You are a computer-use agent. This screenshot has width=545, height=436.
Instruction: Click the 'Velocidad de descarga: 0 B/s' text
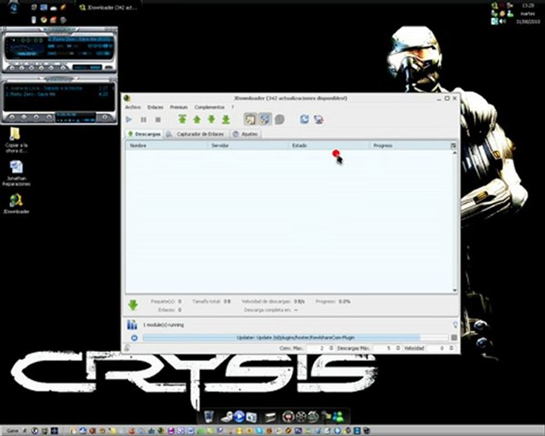273,302
